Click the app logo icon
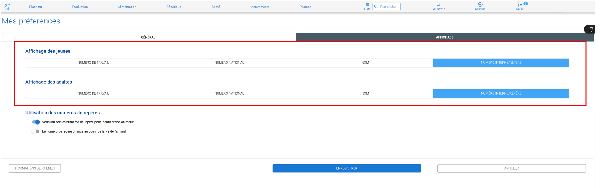The width and height of the screenshot is (600, 188). 8,7
